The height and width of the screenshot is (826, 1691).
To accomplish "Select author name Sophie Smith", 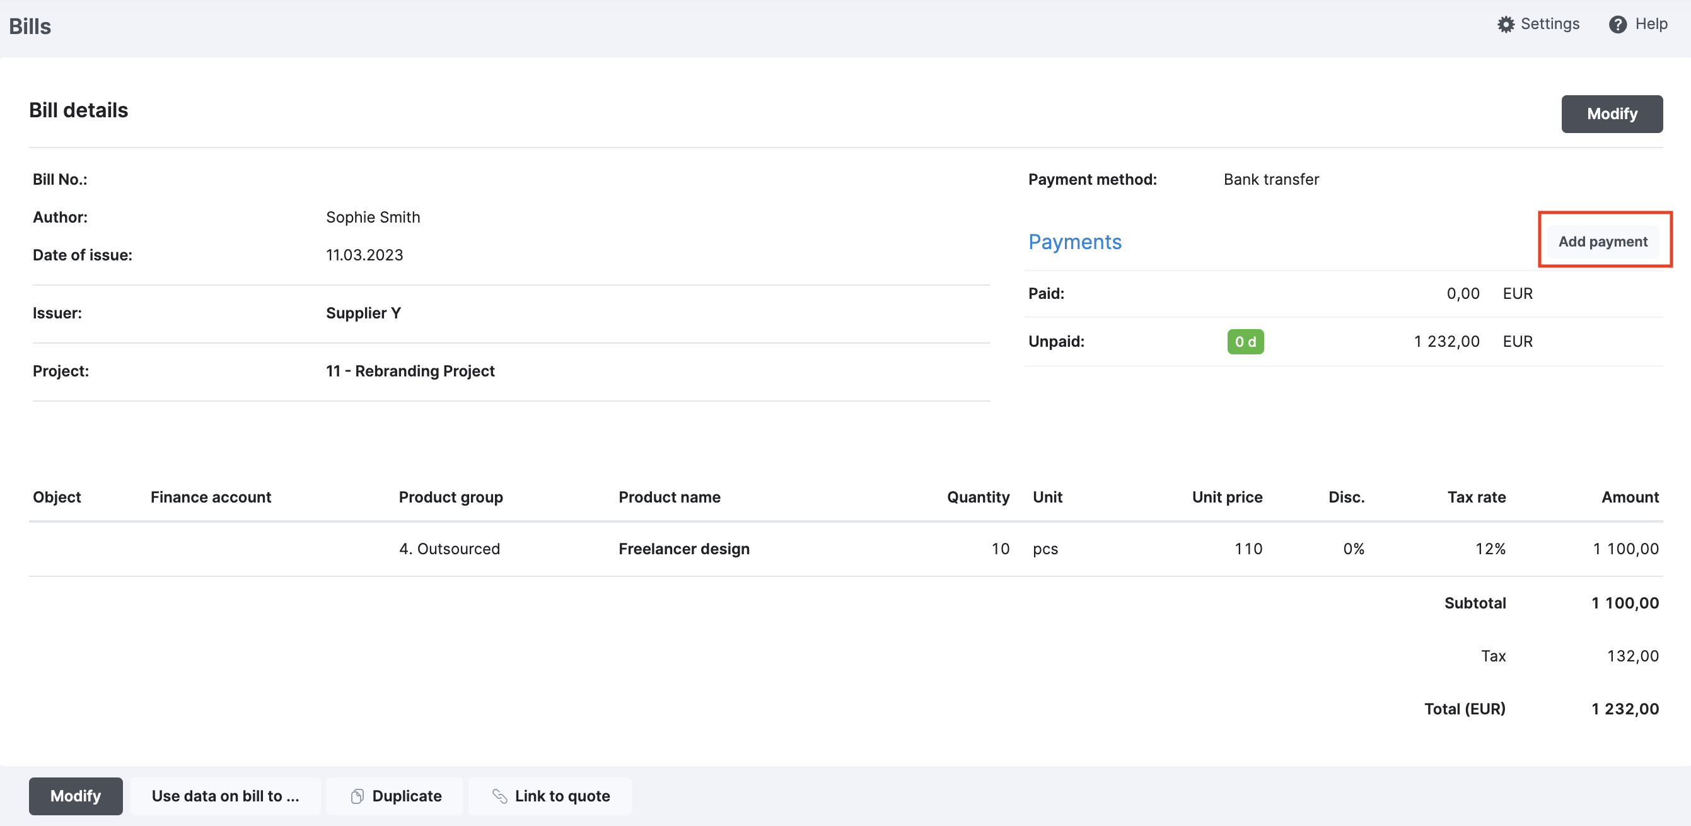I will point(373,217).
